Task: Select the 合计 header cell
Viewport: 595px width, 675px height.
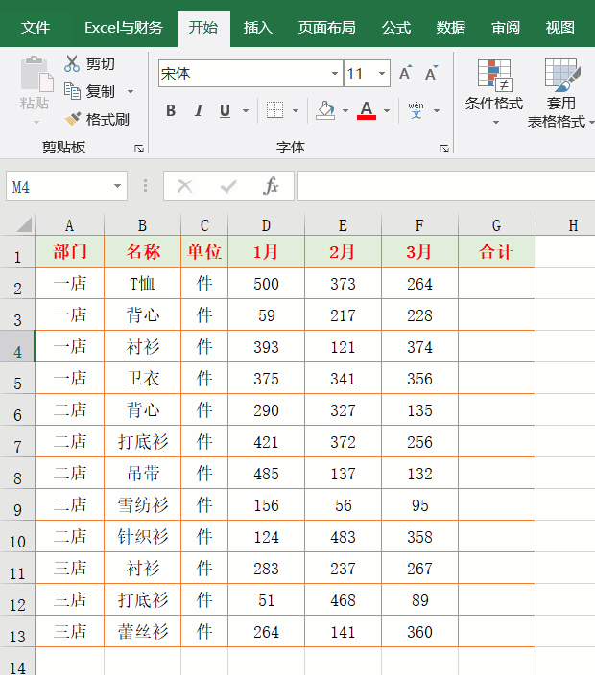Action: (497, 251)
